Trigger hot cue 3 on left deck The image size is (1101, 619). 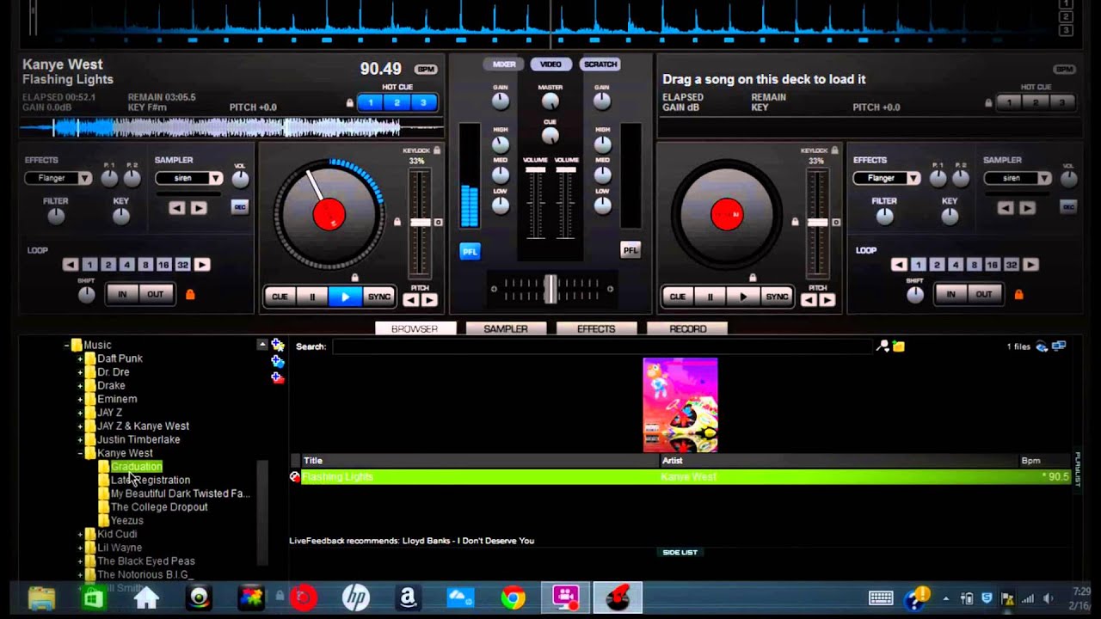pyautogui.click(x=422, y=102)
